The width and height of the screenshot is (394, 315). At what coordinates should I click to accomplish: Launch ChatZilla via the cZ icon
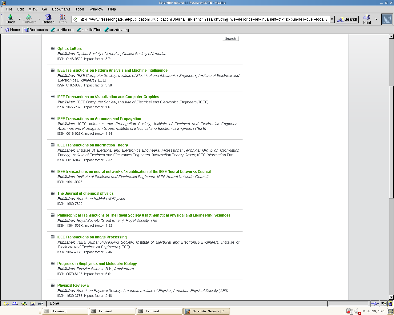41,303
